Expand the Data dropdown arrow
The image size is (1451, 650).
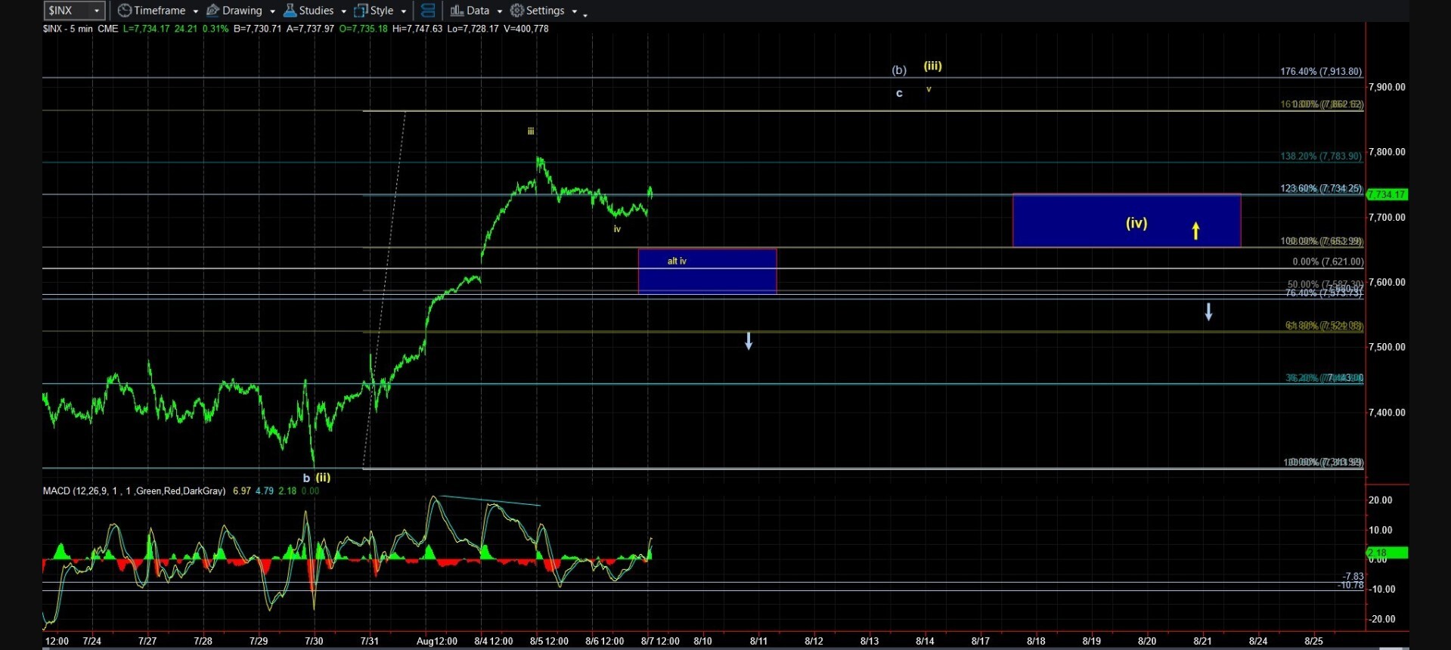tap(499, 11)
